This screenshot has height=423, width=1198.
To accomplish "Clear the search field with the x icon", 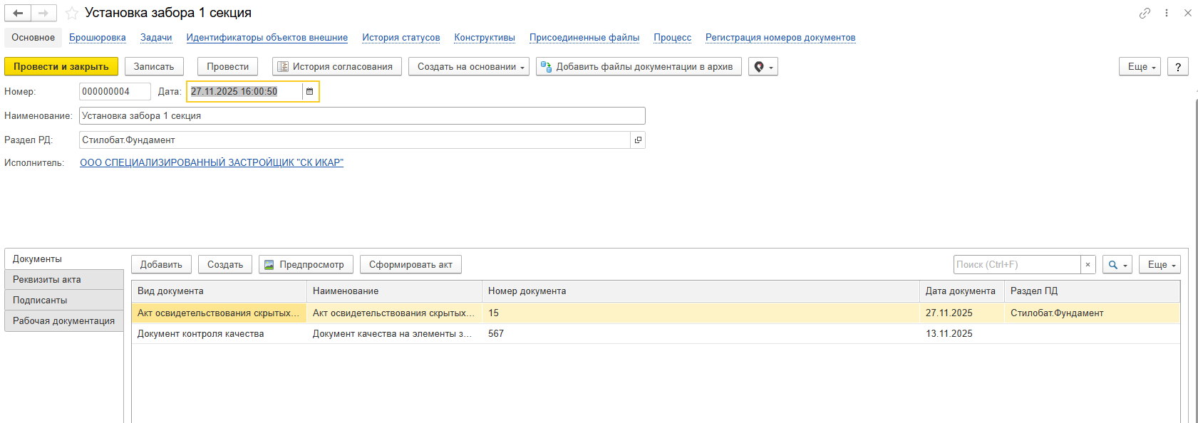I will click(x=1088, y=265).
